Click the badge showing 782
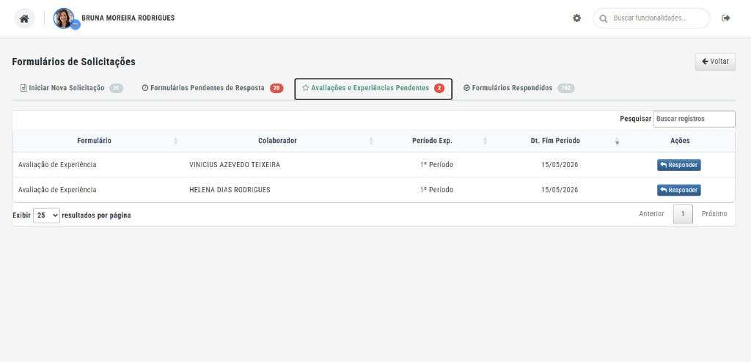751x362 pixels. [566, 88]
